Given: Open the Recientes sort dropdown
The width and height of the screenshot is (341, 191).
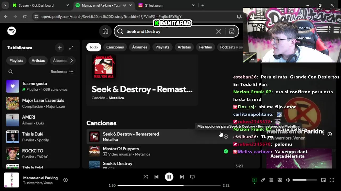Looking at the screenshot, I should tap(62, 72).
